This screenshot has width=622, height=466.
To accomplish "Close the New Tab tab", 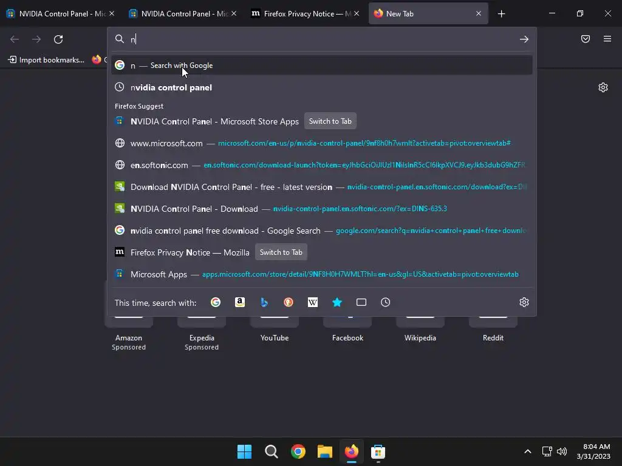I will pyautogui.click(x=479, y=14).
